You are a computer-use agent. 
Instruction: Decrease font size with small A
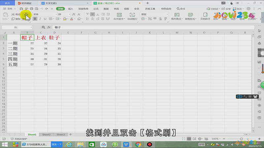79,14
